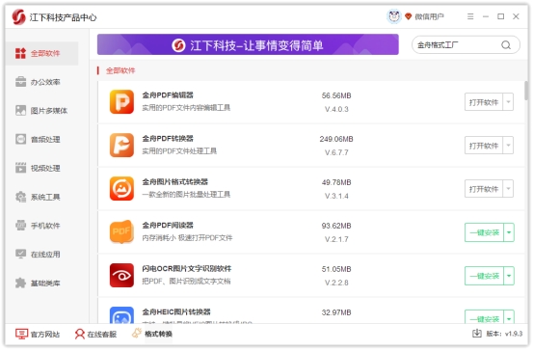Screen dimensions: 533x351
Task: Click the 手机软件 sidebar icon
Action: pyautogui.click(x=20, y=225)
